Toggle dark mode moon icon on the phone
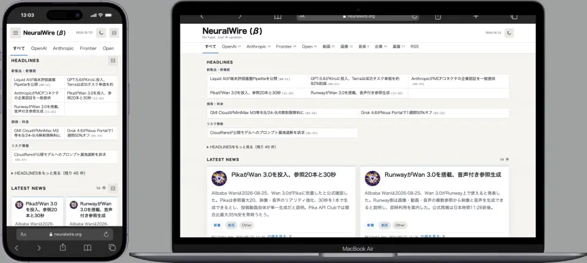This screenshot has width=587, height=263. (101, 33)
